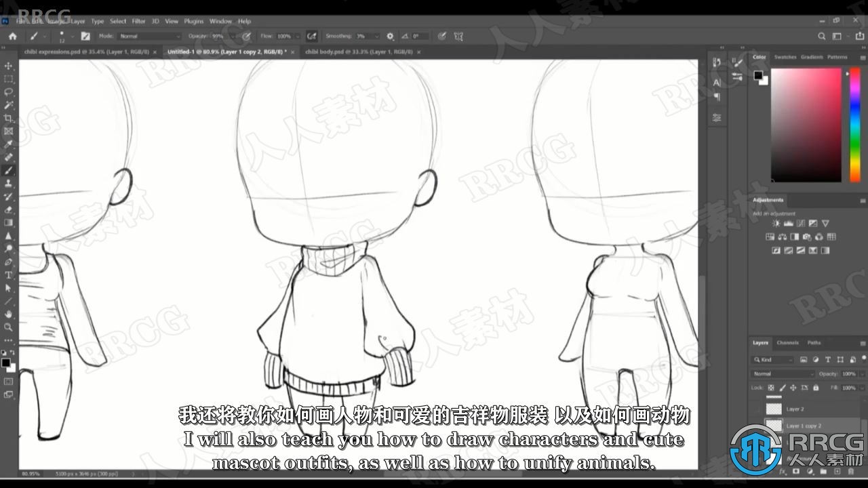
Task: Select the Pen tool
Action: [9, 262]
